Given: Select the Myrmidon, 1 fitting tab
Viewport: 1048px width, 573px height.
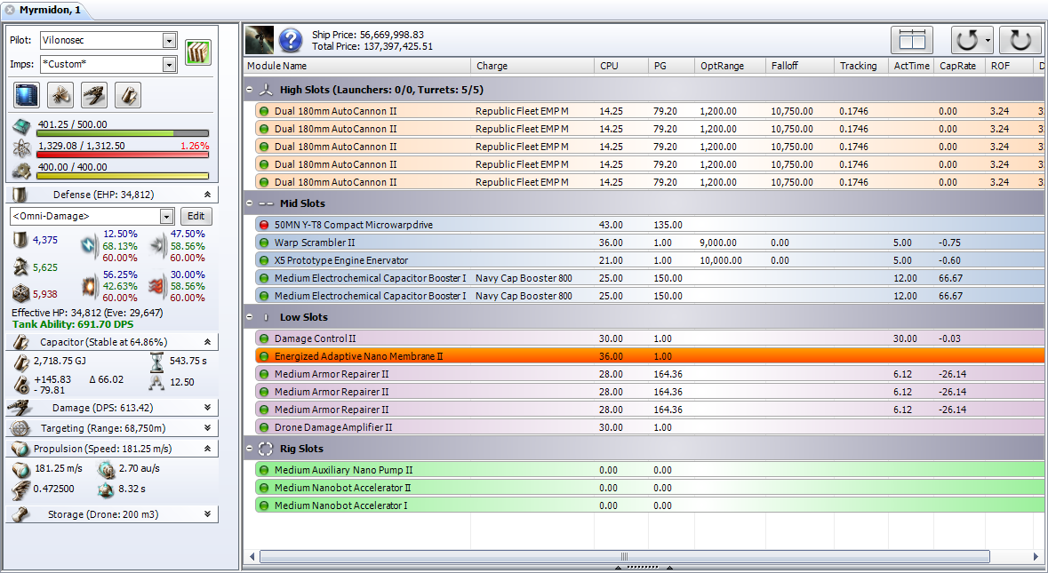Looking at the screenshot, I should tap(50, 10).
